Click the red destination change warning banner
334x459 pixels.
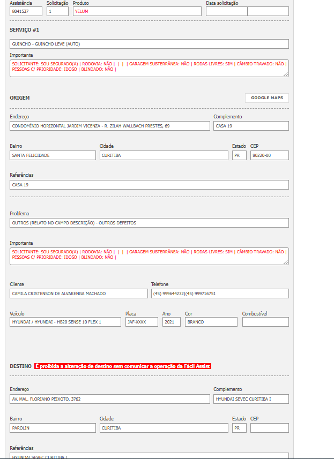[123, 366]
